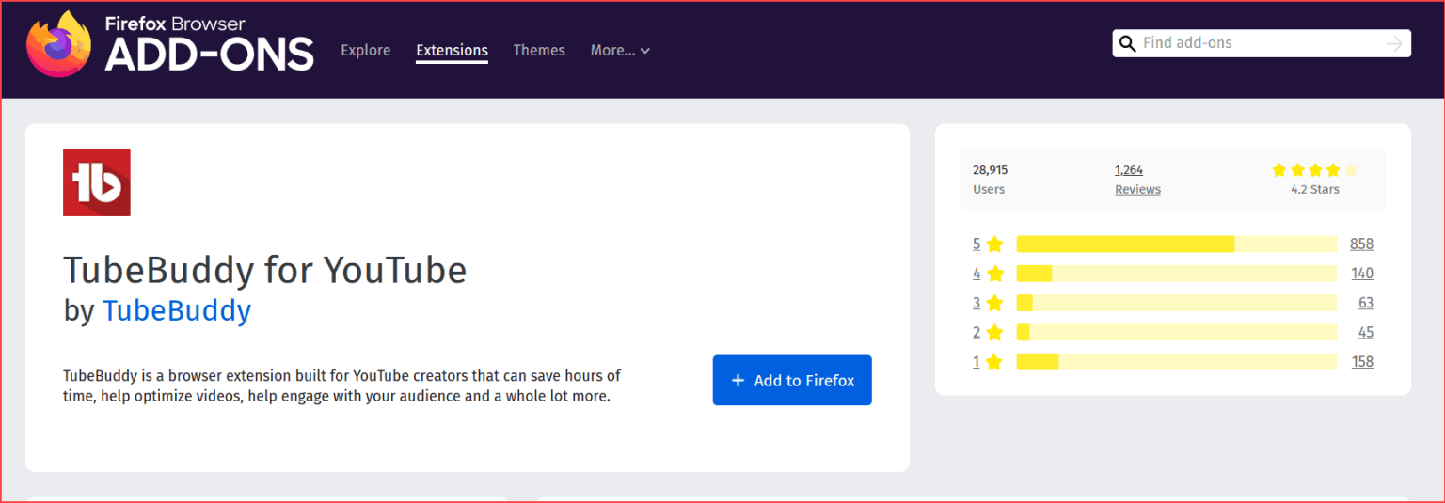The height and width of the screenshot is (503, 1445).
Task: Click the three-star rating bar
Action: pos(1177,303)
